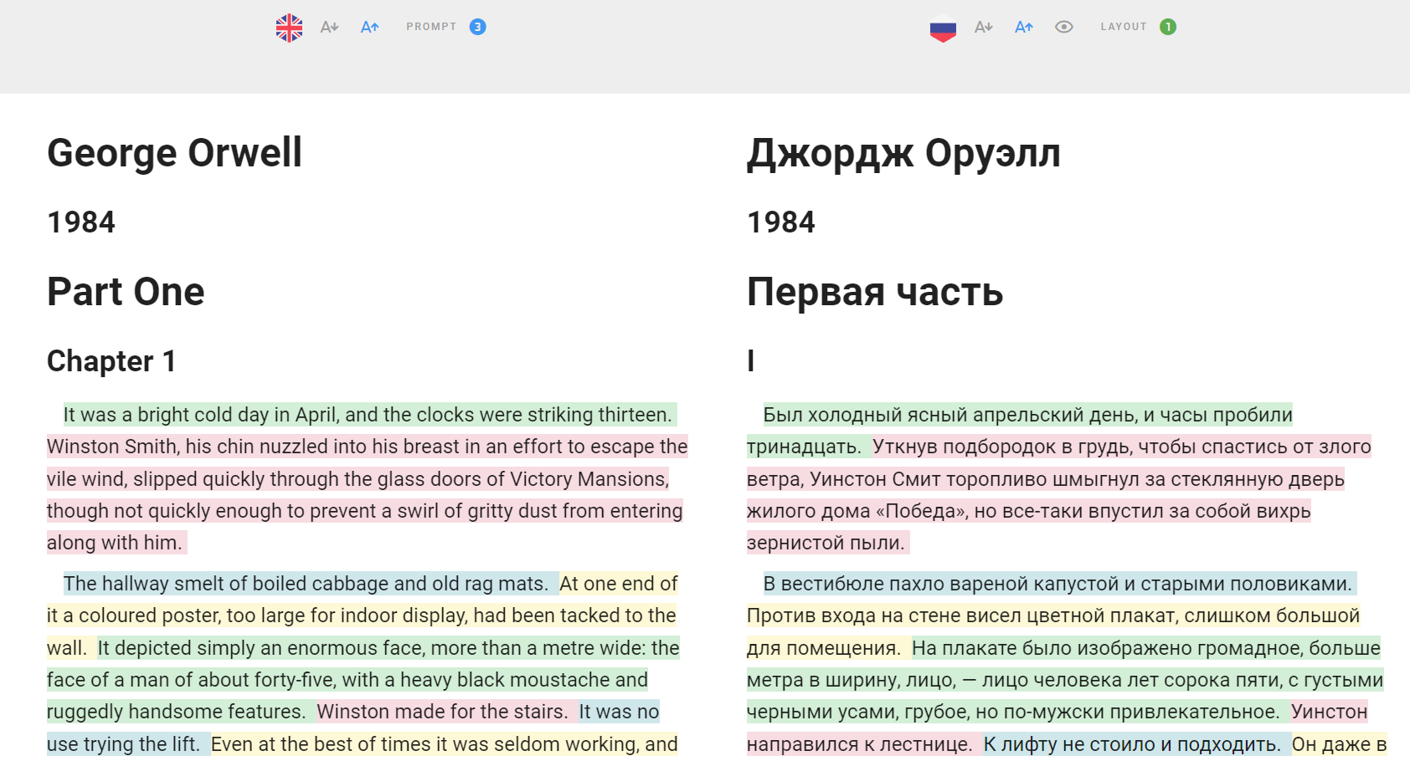Increase the Russian text font size
Viewport: 1410px width, 761px height.
click(x=1023, y=27)
